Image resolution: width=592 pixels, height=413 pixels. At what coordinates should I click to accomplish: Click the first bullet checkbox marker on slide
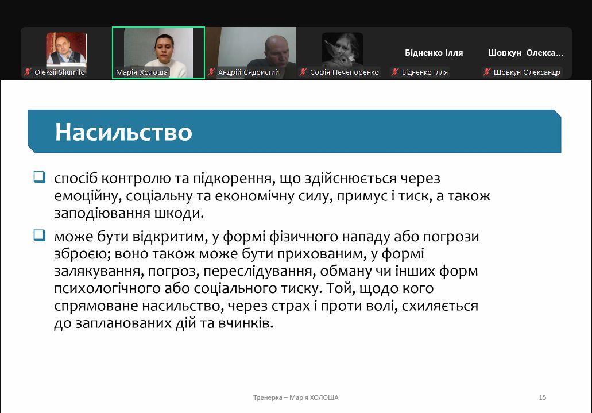click(x=40, y=177)
